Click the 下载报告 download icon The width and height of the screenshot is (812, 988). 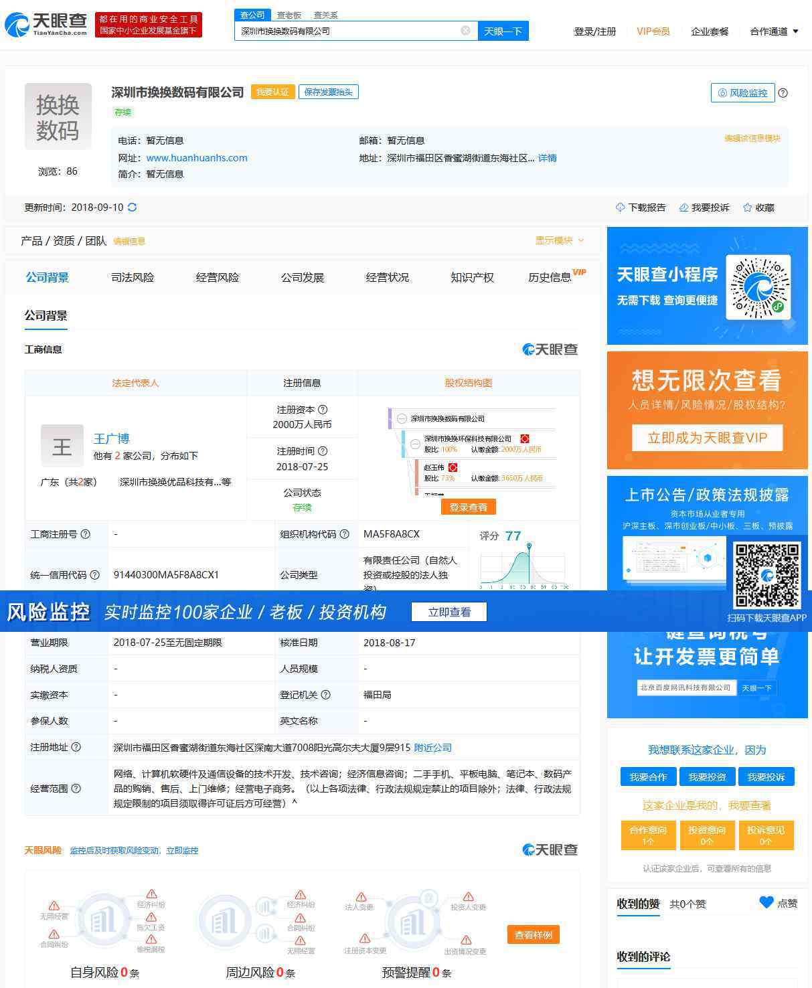pyautogui.click(x=620, y=208)
